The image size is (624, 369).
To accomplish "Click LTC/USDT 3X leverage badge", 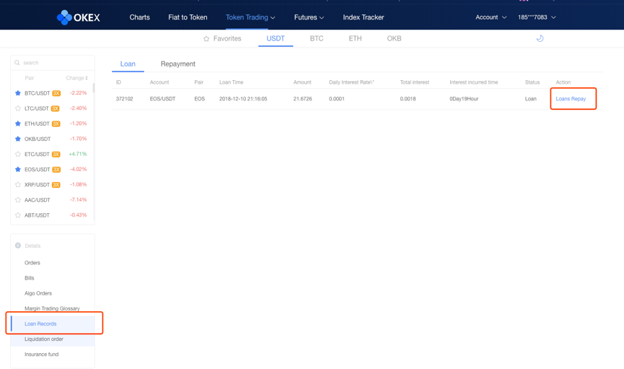I will (x=56, y=108).
